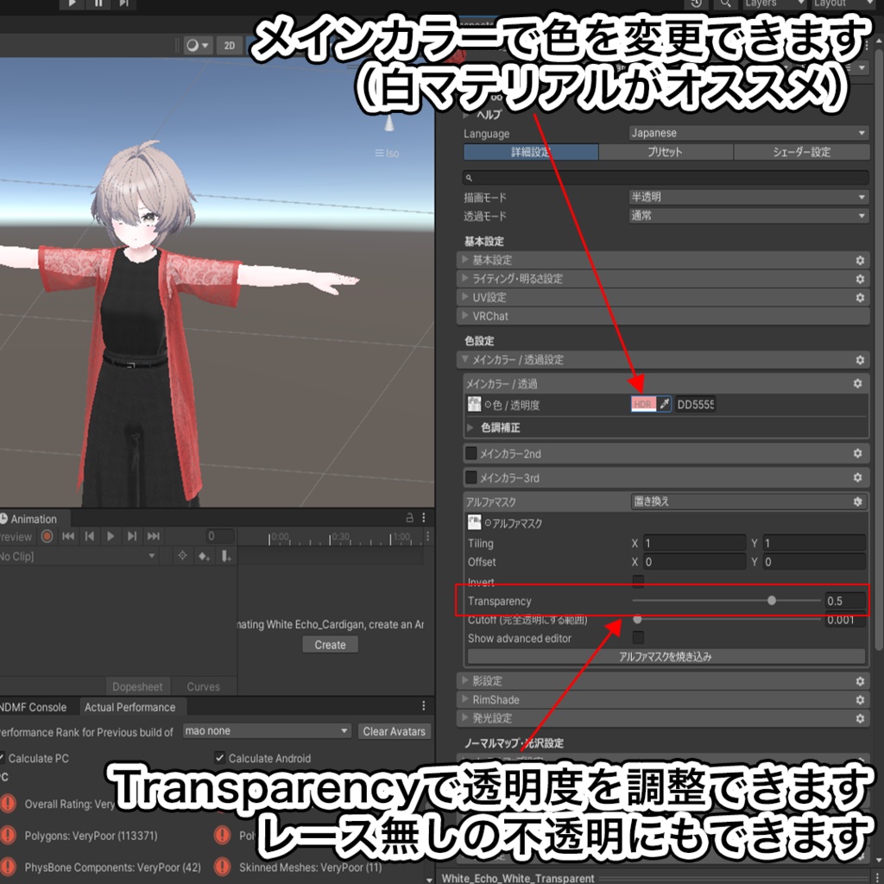The width and height of the screenshot is (884, 884).
Task: Play the animation clip
Action: [x=110, y=536]
